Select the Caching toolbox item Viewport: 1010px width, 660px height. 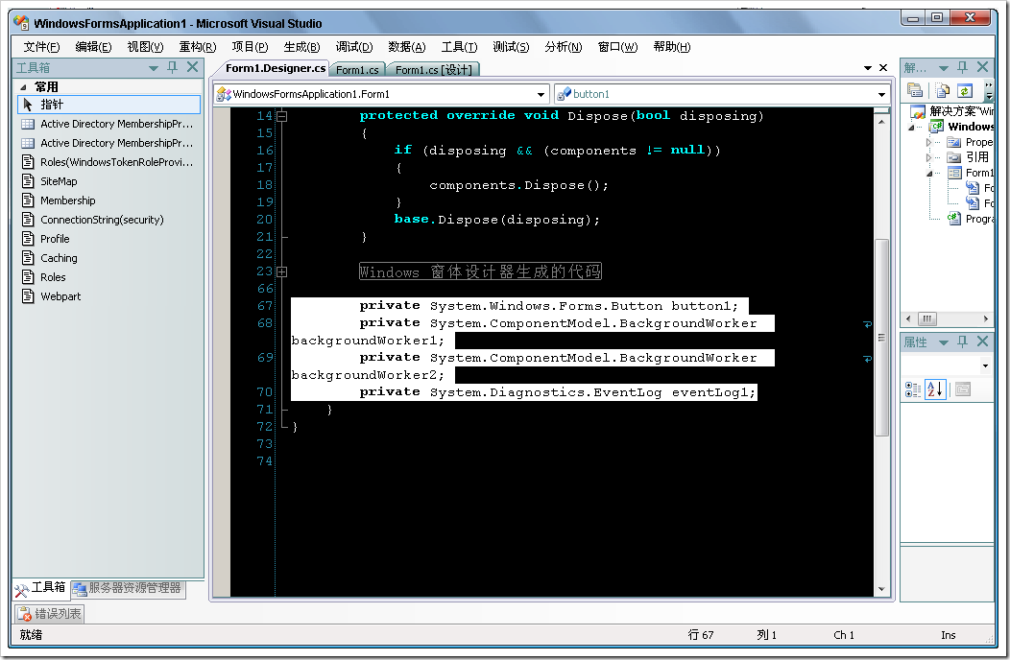[108, 258]
